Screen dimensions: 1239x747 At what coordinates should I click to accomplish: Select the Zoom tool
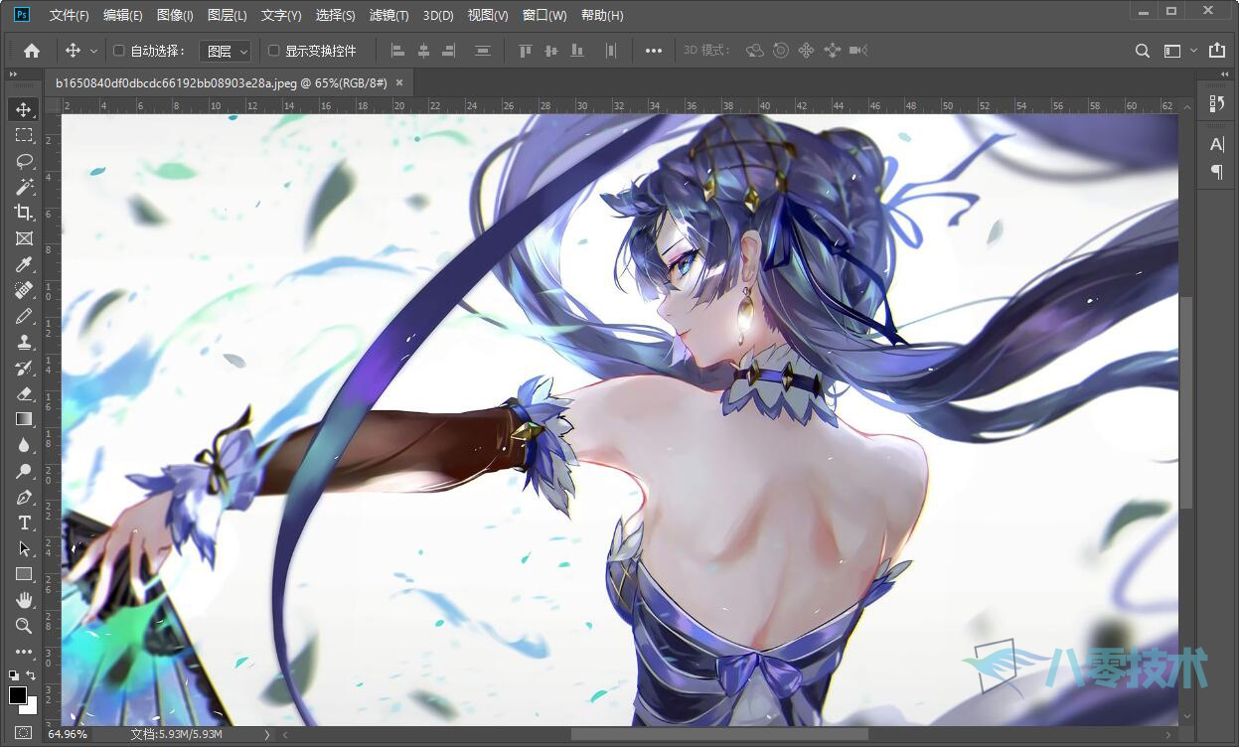pyautogui.click(x=24, y=626)
